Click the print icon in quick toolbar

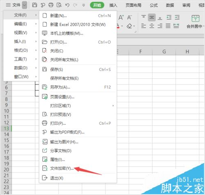51,5
